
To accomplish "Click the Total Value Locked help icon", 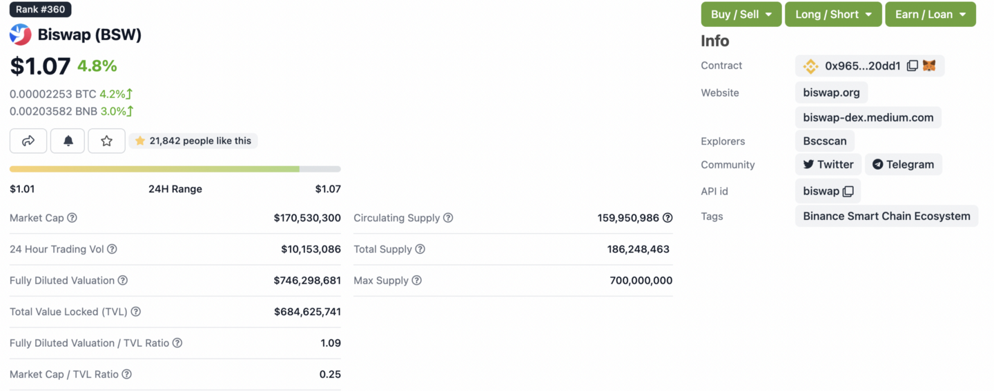I will [136, 312].
